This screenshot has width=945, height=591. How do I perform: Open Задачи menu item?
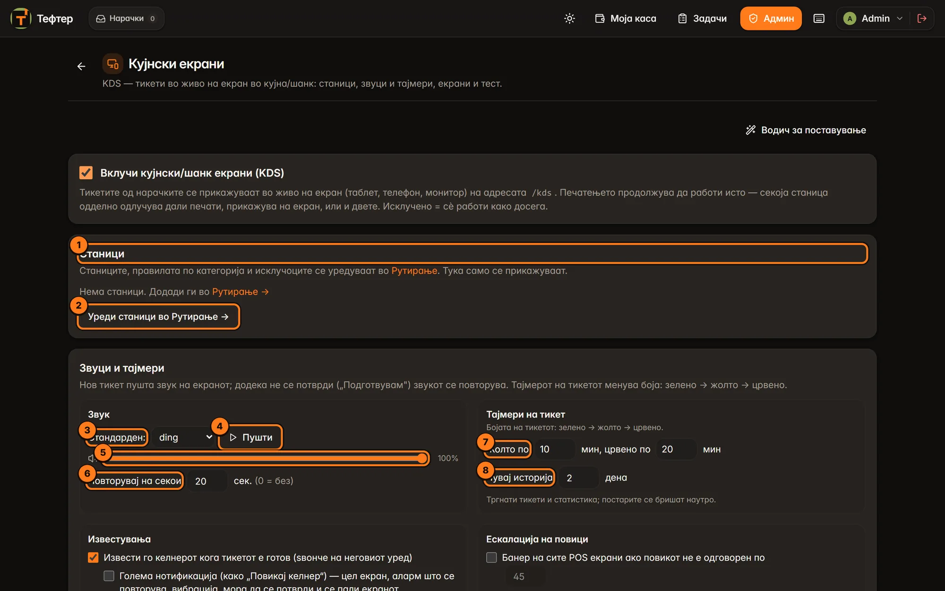(x=702, y=18)
